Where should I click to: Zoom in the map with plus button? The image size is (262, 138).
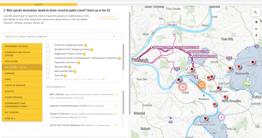(x=256, y=22)
